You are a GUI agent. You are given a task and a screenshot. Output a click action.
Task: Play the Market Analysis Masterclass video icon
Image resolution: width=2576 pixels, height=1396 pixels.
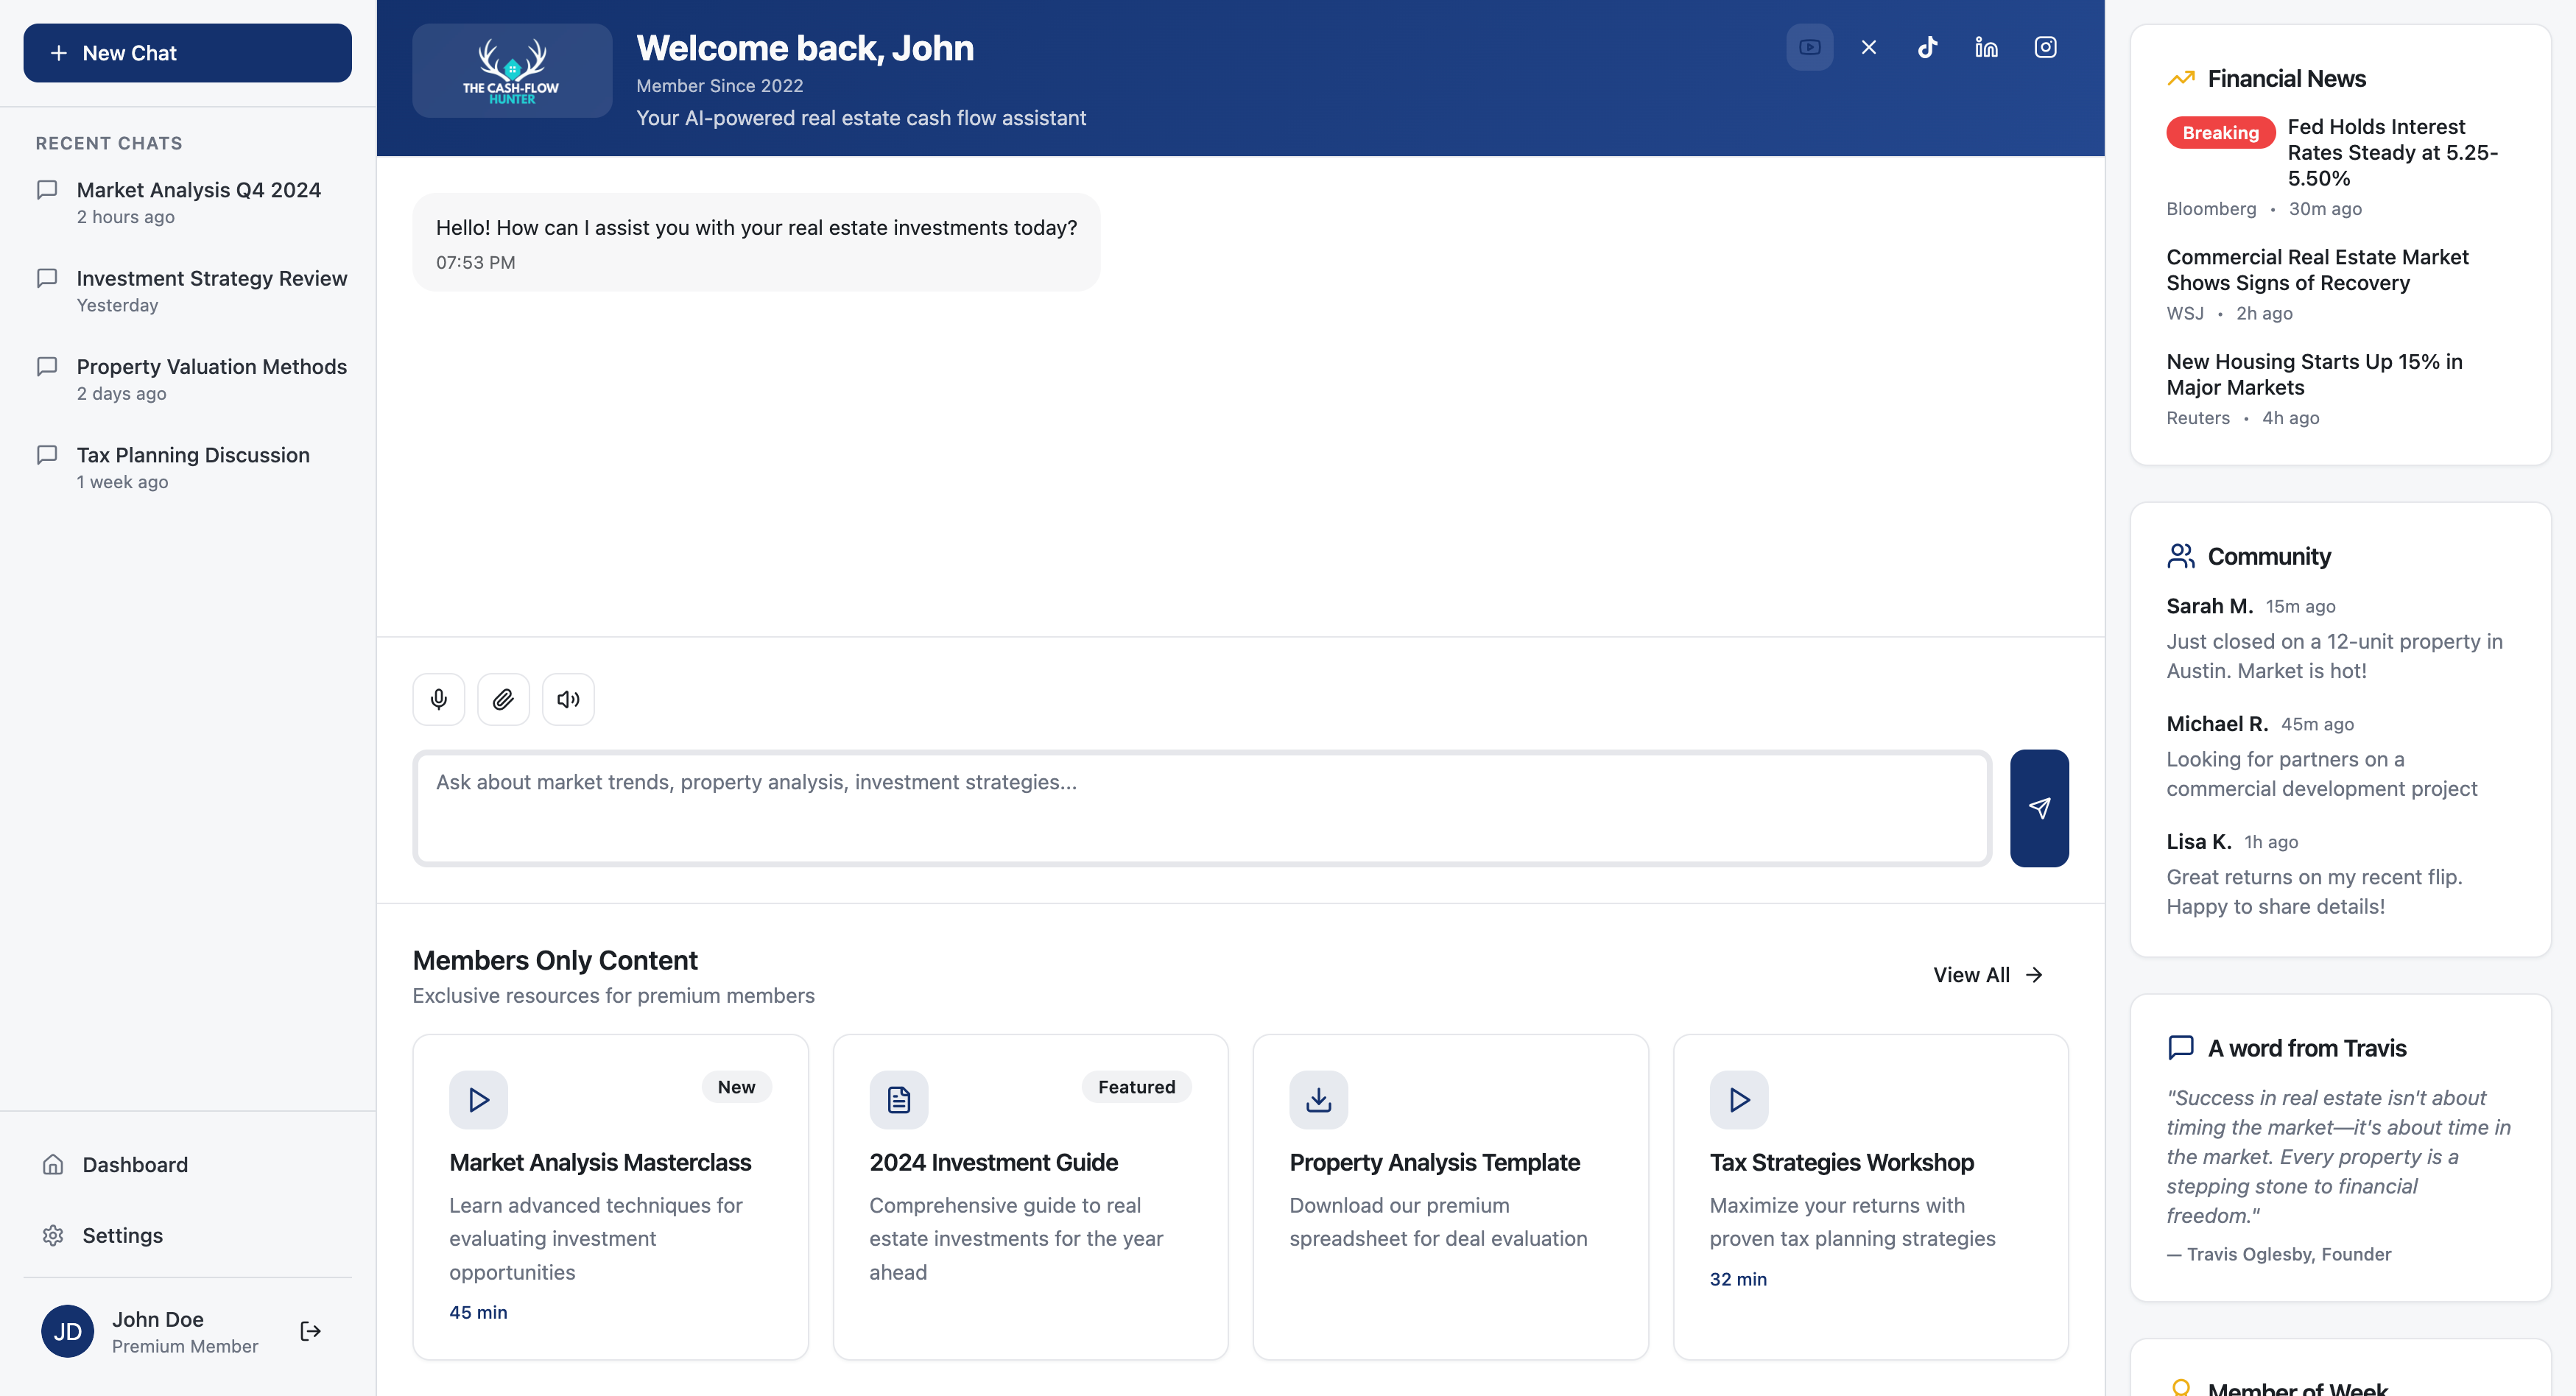[478, 1100]
